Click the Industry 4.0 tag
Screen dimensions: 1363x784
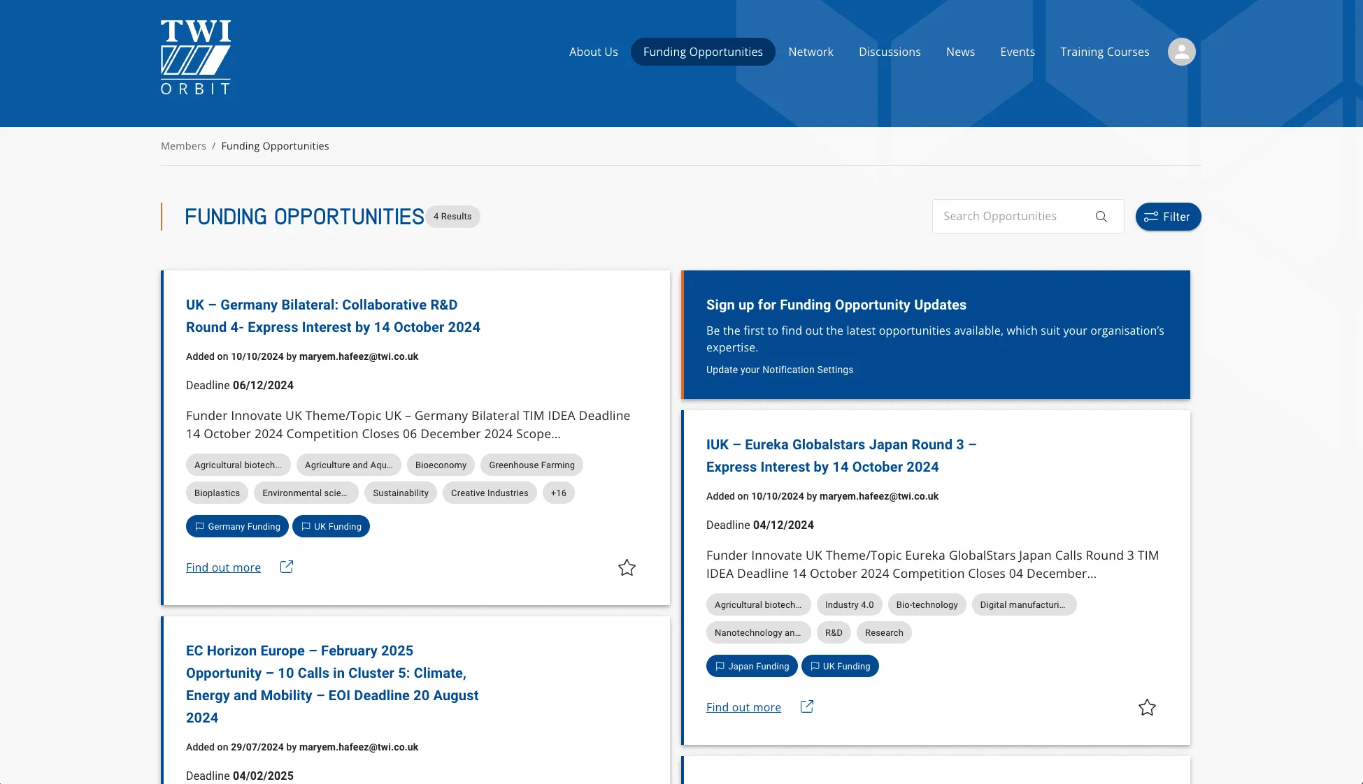tap(849, 604)
